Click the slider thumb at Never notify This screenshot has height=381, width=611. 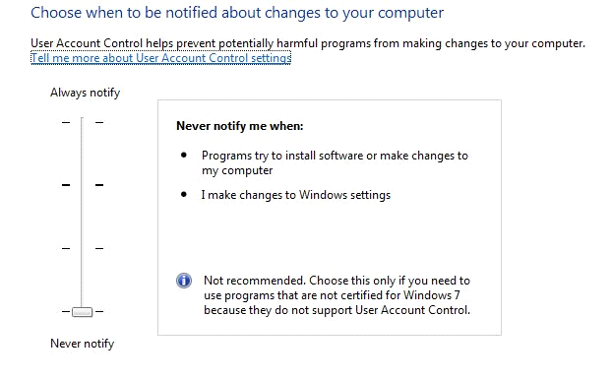(x=83, y=312)
